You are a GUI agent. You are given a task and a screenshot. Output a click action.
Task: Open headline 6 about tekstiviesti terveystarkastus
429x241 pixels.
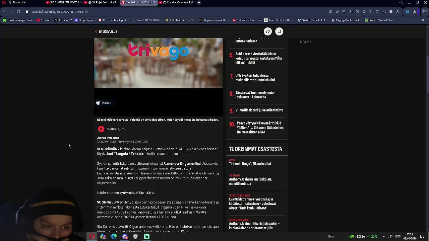pos(258,58)
